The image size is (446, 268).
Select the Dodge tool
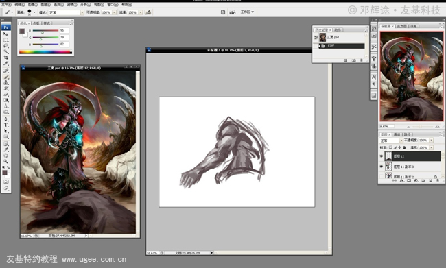5,112
